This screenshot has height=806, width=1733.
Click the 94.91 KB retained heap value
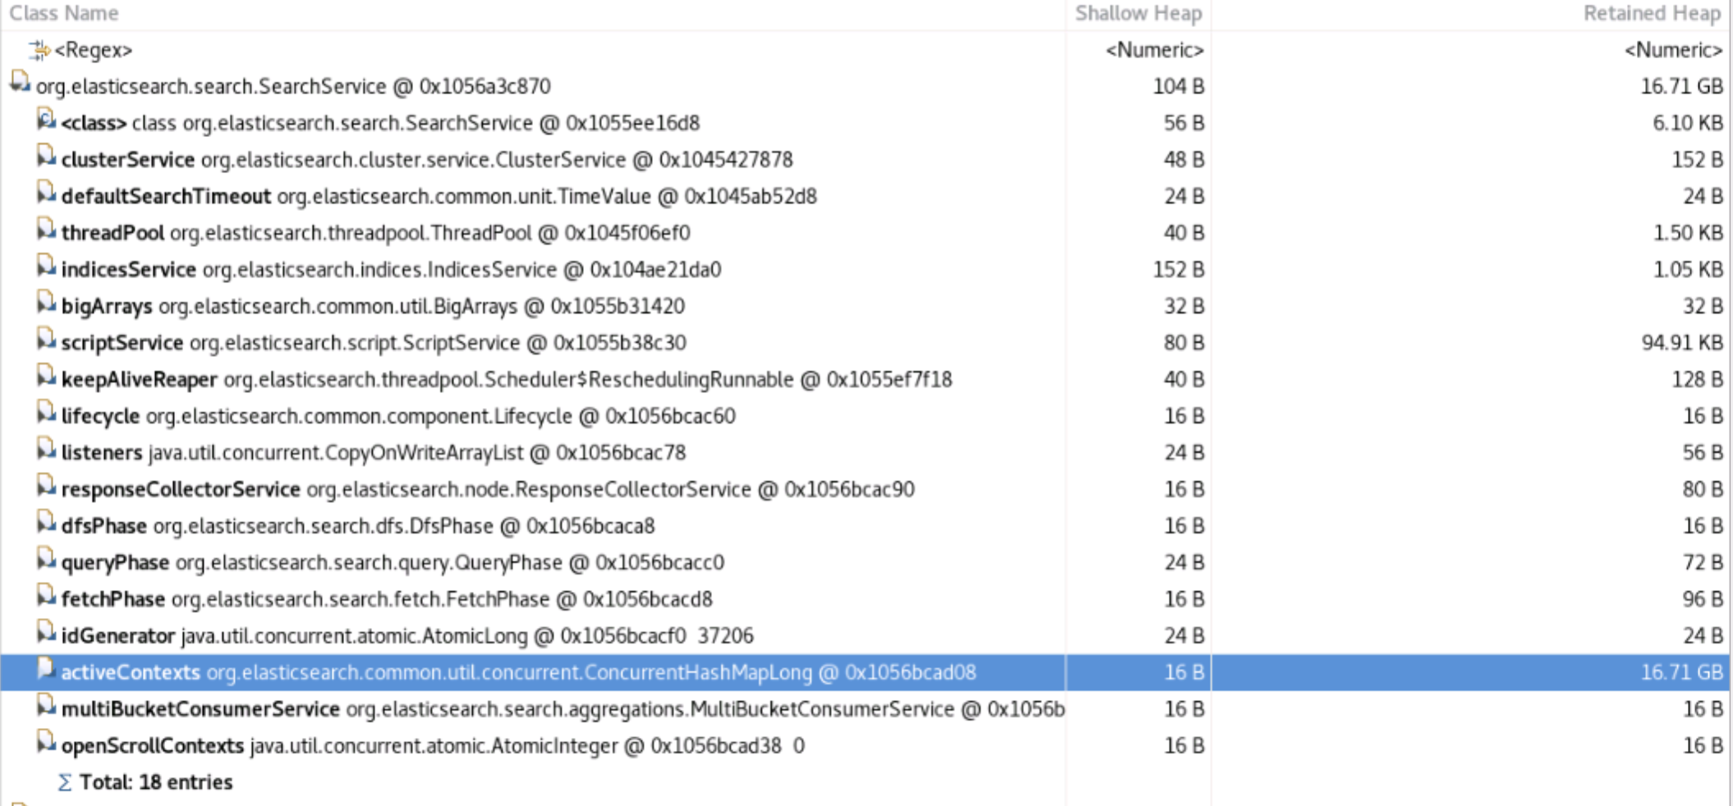pyautogui.click(x=1681, y=342)
